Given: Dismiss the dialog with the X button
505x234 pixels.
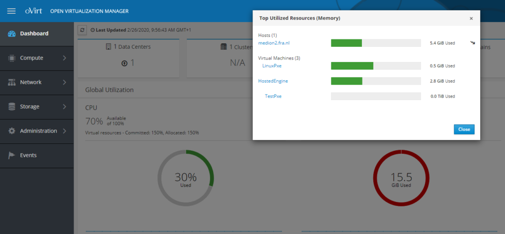Looking at the screenshot, I should click(x=471, y=18).
